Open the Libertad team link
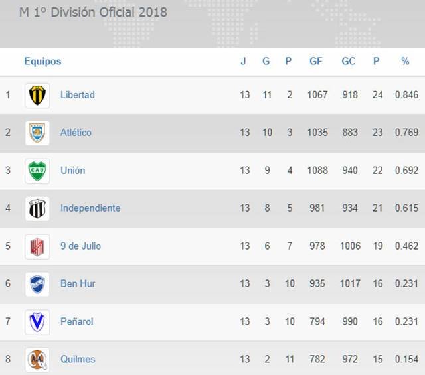Image resolution: width=425 pixels, height=375 pixels. tap(77, 95)
